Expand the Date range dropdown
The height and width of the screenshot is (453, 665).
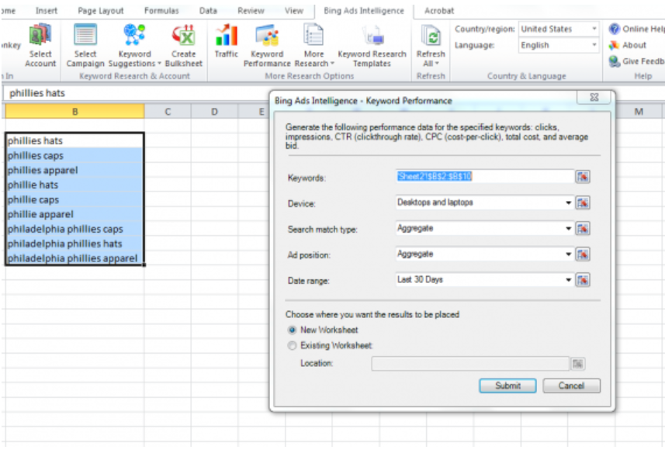[x=569, y=280]
